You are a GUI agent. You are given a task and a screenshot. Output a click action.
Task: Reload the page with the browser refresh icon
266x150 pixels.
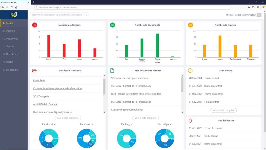click(12, 7)
